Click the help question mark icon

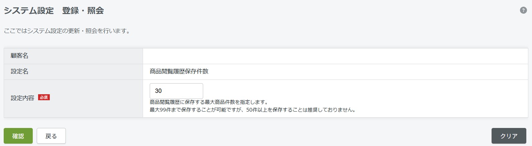(x=523, y=10)
